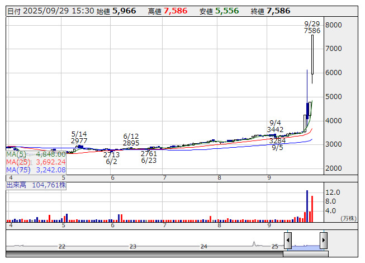
Task: Click the right range handle arrow in navigator
Action: (x=323, y=241)
